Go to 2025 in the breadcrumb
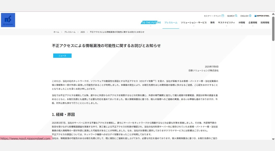 click(x=83, y=32)
